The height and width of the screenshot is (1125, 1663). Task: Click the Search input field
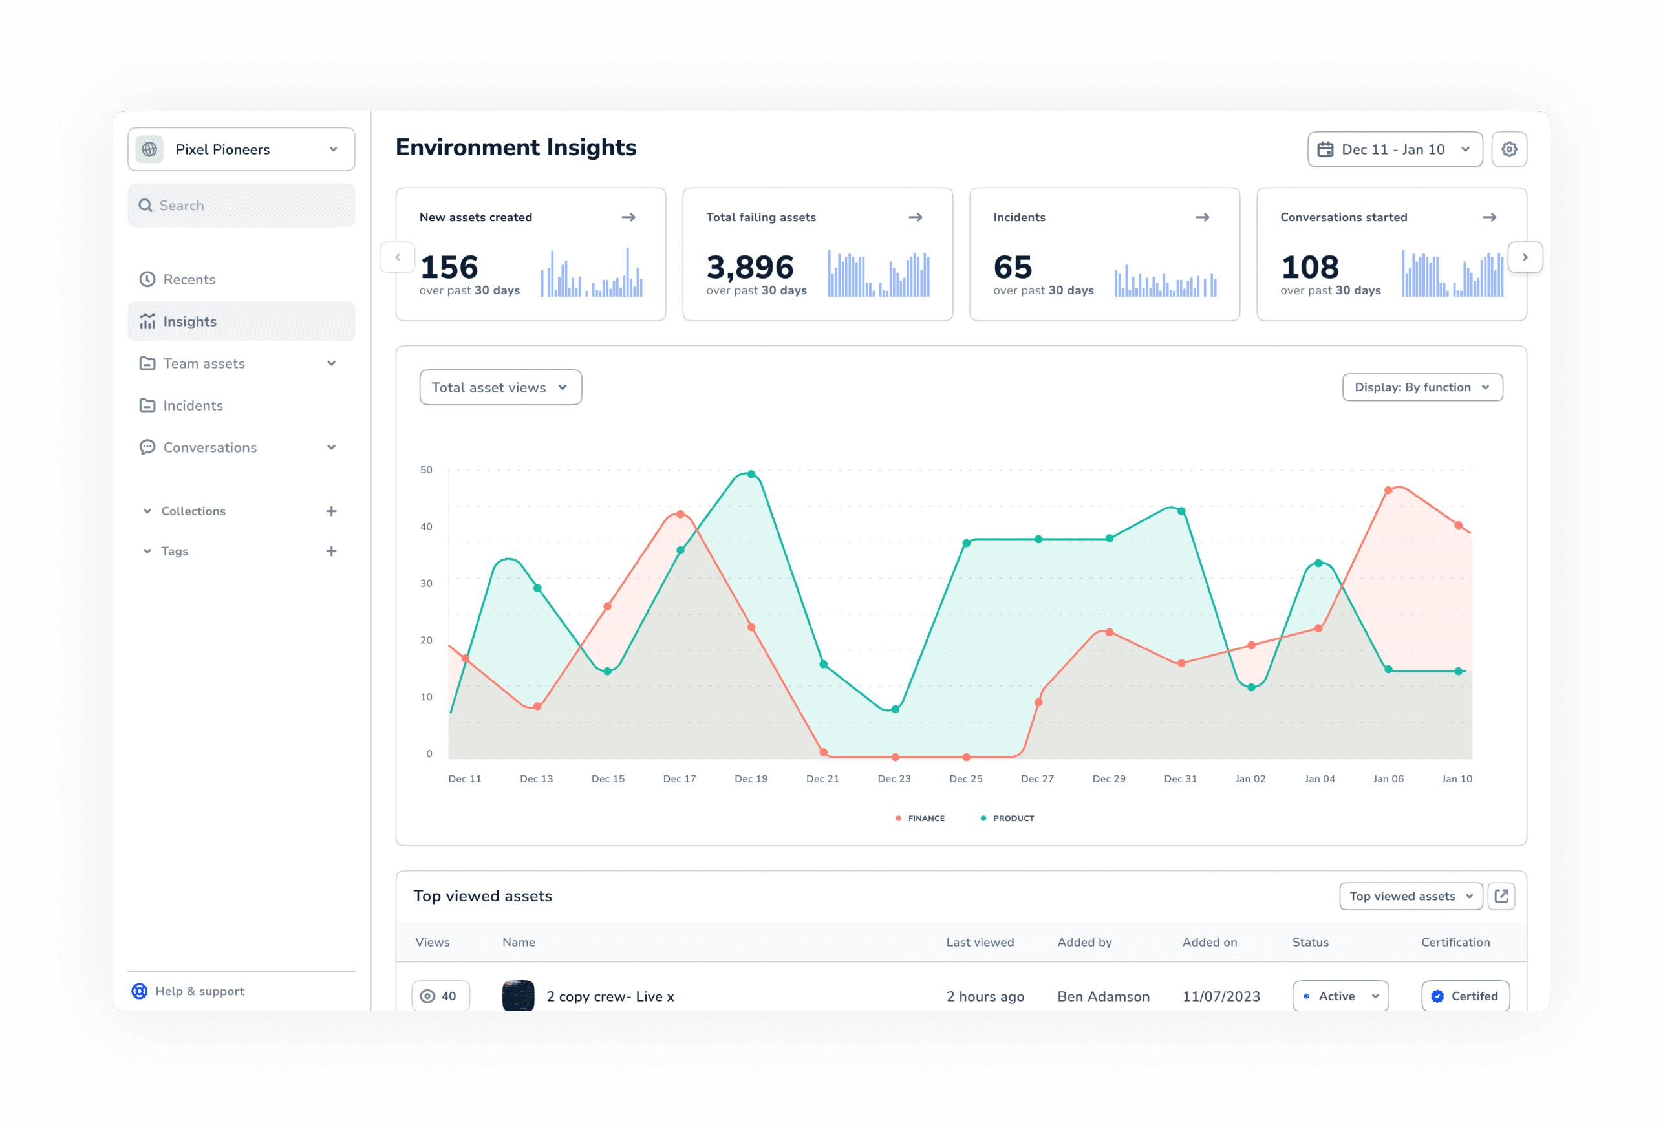(x=241, y=206)
